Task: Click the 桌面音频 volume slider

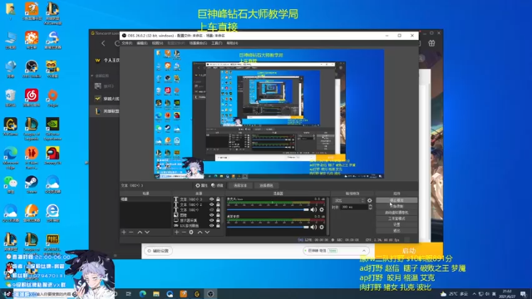Action: tap(268, 227)
